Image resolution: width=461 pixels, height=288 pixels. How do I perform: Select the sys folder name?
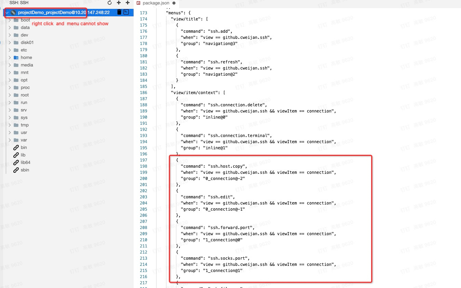click(24, 118)
